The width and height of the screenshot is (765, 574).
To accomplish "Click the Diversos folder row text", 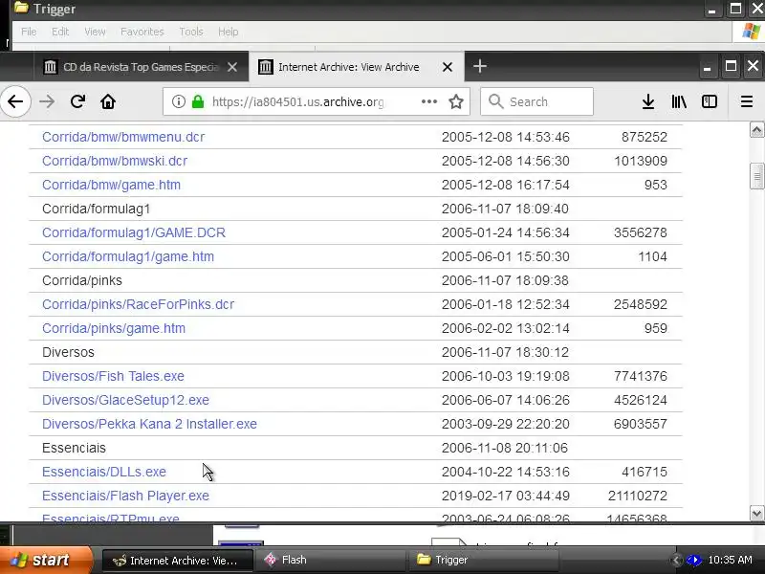I will tap(68, 352).
